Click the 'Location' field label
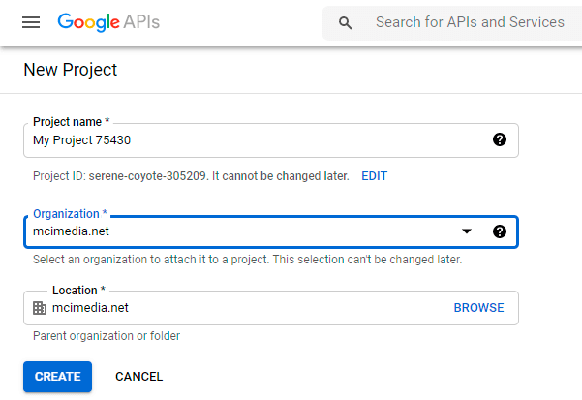This screenshot has height=400, width=582. 78,291
